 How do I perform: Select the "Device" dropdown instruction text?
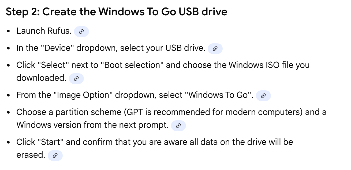click(111, 48)
